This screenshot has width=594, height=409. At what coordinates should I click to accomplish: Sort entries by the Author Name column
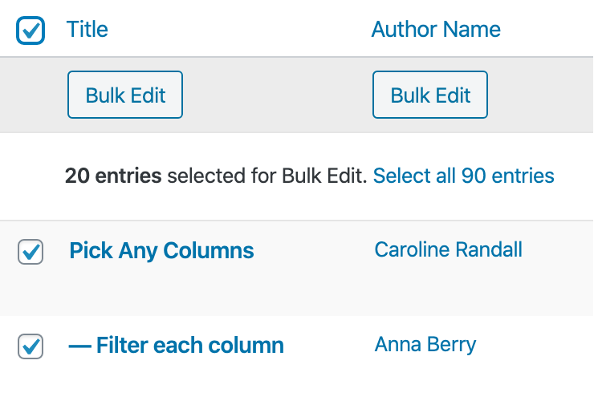pyautogui.click(x=436, y=30)
